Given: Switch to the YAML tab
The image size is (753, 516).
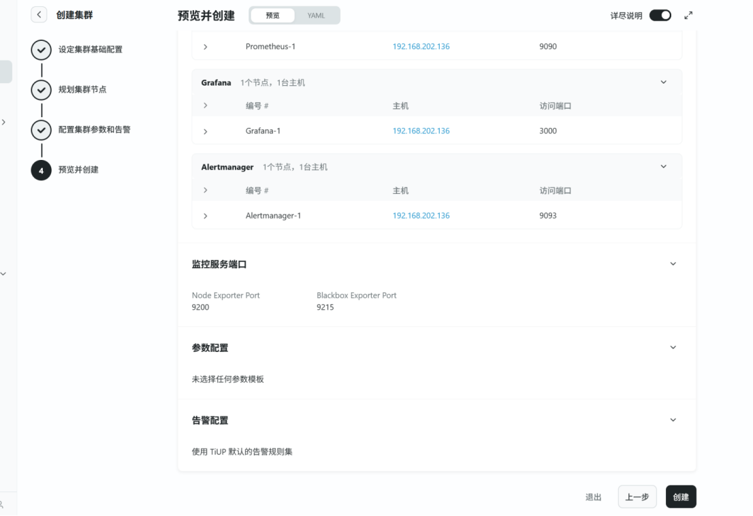Looking at the screenshot, I should click(316, 16).
